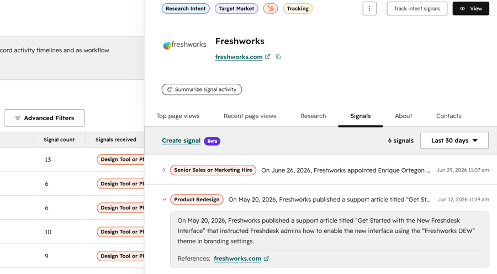497x274 pixels.
Task: Click the Jun 12, 2026 11:19 am timestamp
Action: point(463,200)
